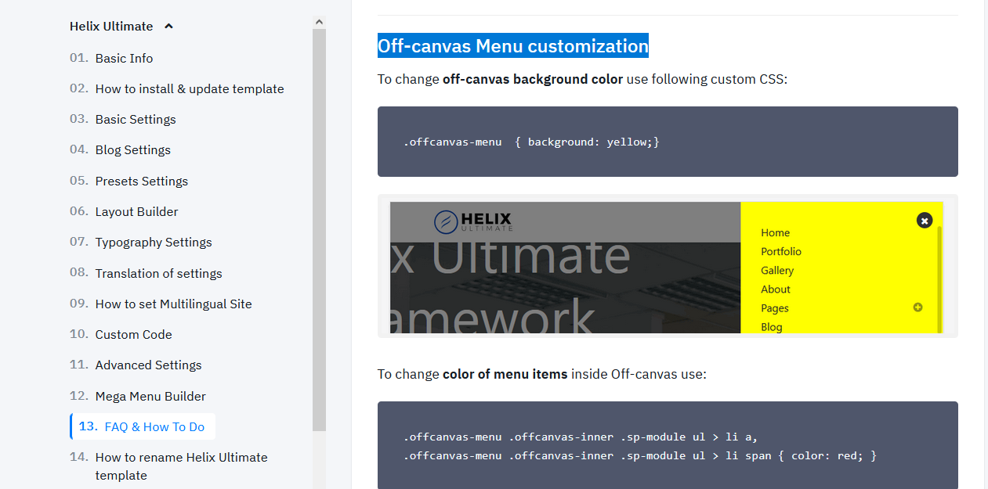Click the active FAQ & How To Do item
The height and width of the screenshot is (489, 988).
pyautogui.click(x=154, y=427)
